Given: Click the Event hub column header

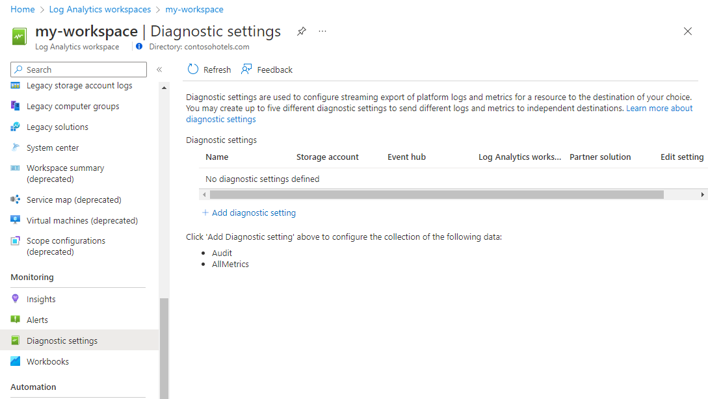Looking at the screenshot, I should [406, 157].
